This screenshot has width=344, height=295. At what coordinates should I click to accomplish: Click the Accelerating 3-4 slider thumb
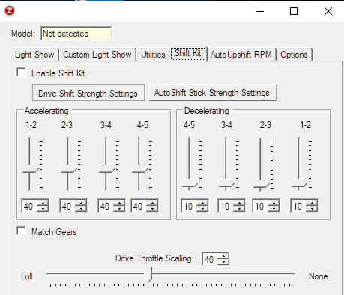(106, 169)
